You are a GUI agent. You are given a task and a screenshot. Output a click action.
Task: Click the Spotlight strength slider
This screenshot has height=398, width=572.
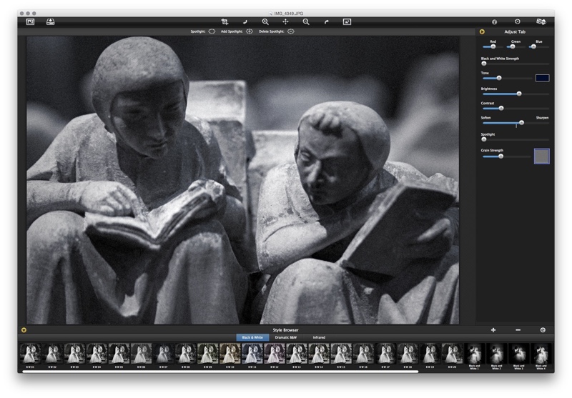point(516,139)
